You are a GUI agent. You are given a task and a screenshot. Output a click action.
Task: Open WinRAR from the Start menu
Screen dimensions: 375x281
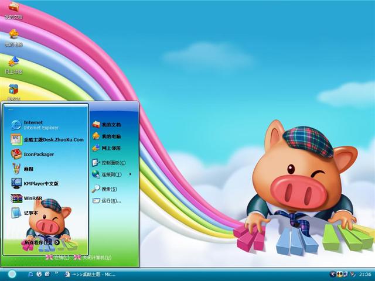[26, 198]
